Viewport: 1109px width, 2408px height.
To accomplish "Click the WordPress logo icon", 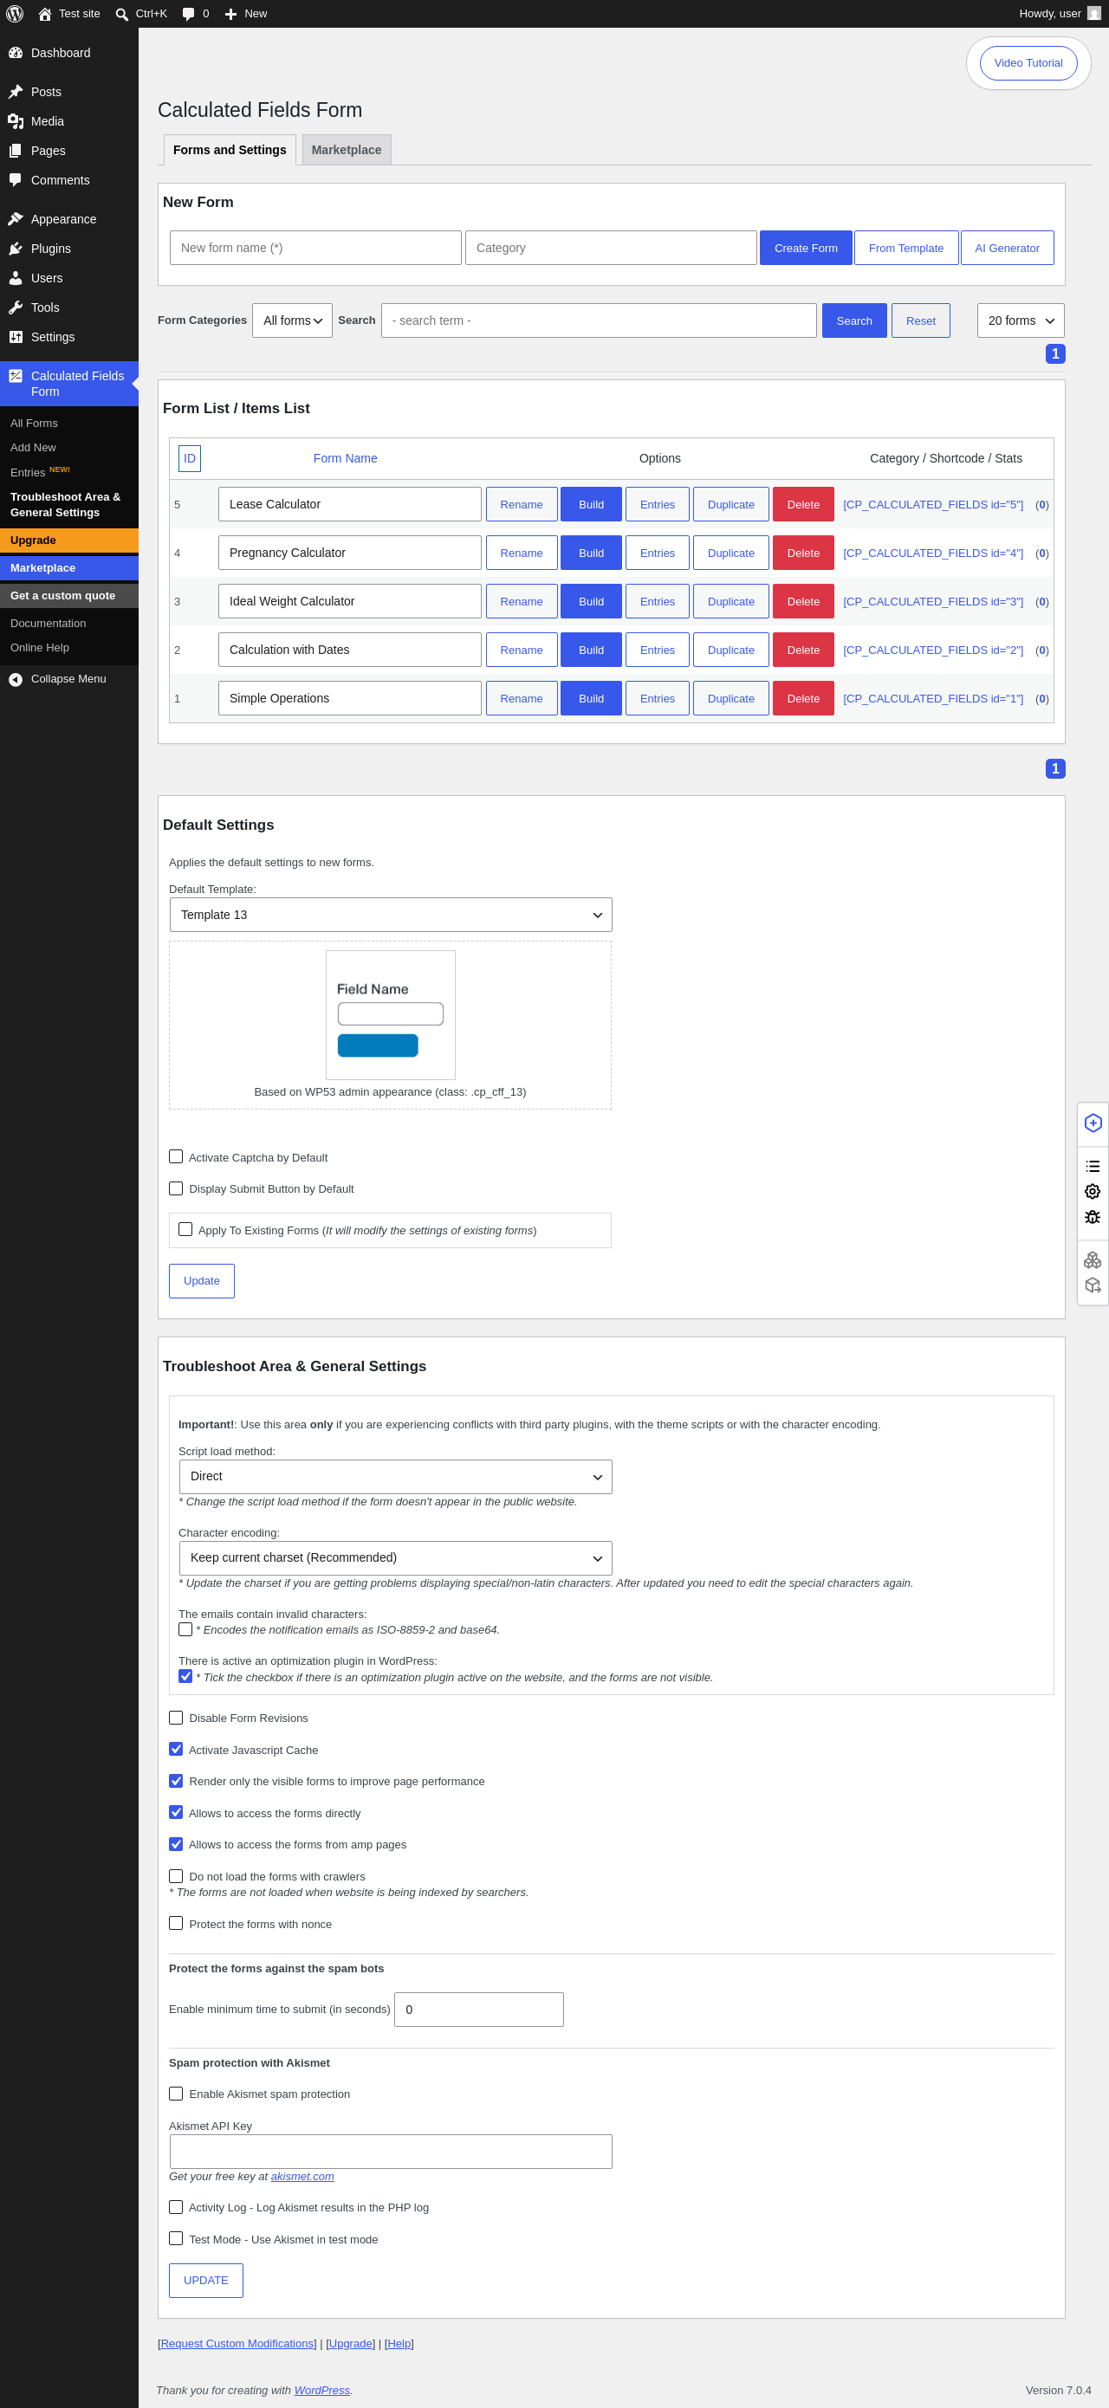I will tap(15, 14).
